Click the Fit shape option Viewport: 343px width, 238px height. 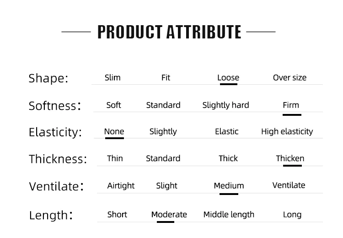tap(166, 77)
